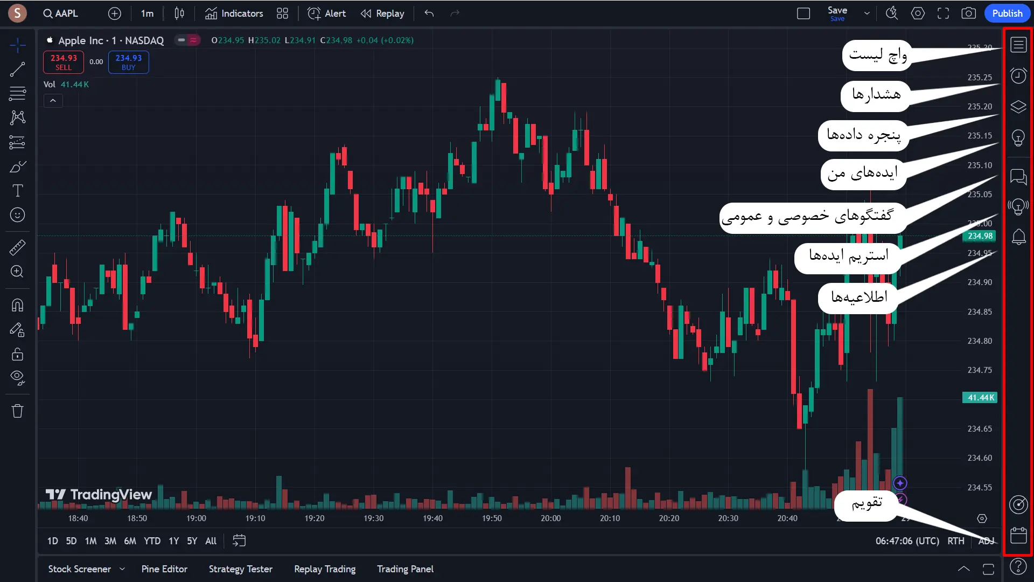
Task: Add a symbol to compare with plus icon
Action: pyautogui.click(x=114, y=13)
